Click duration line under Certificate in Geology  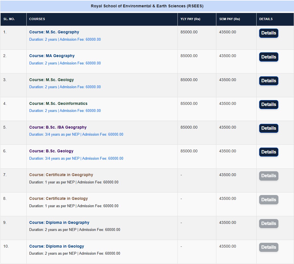coord(74,206)
